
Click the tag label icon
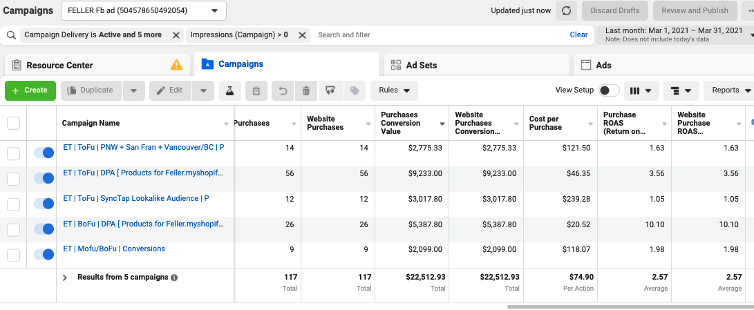click(355, 90)
